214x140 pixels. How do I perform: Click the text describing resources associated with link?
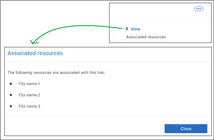(56, 72)
